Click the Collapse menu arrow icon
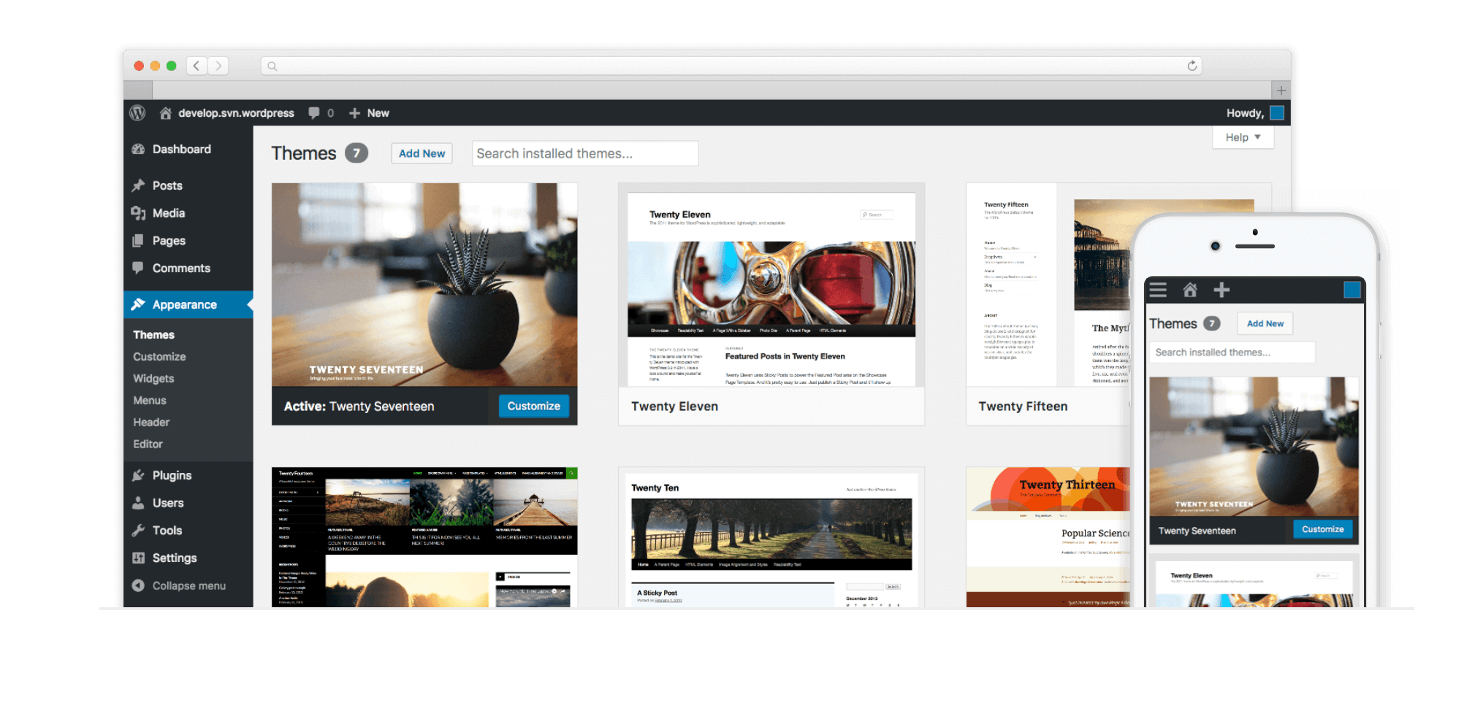Screen dimensions: 1483x724 (x=138, y=585)
